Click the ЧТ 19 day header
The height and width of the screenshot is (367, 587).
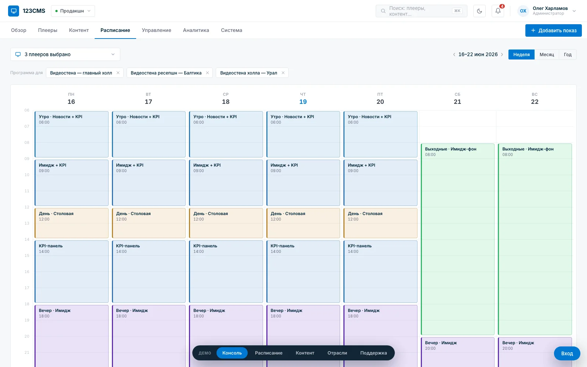point(303,99)
